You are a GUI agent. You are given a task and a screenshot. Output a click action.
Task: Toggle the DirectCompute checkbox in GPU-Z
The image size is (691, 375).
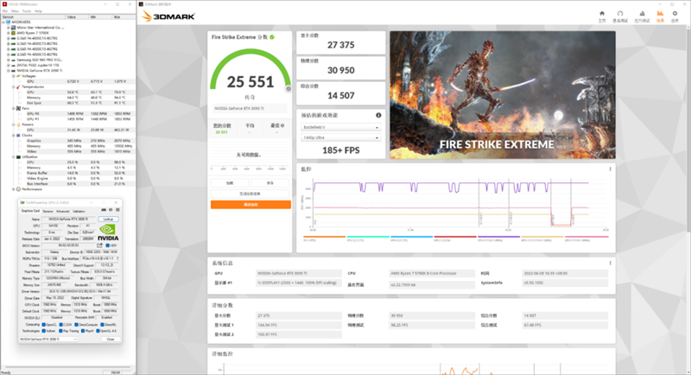coord(76,324)
